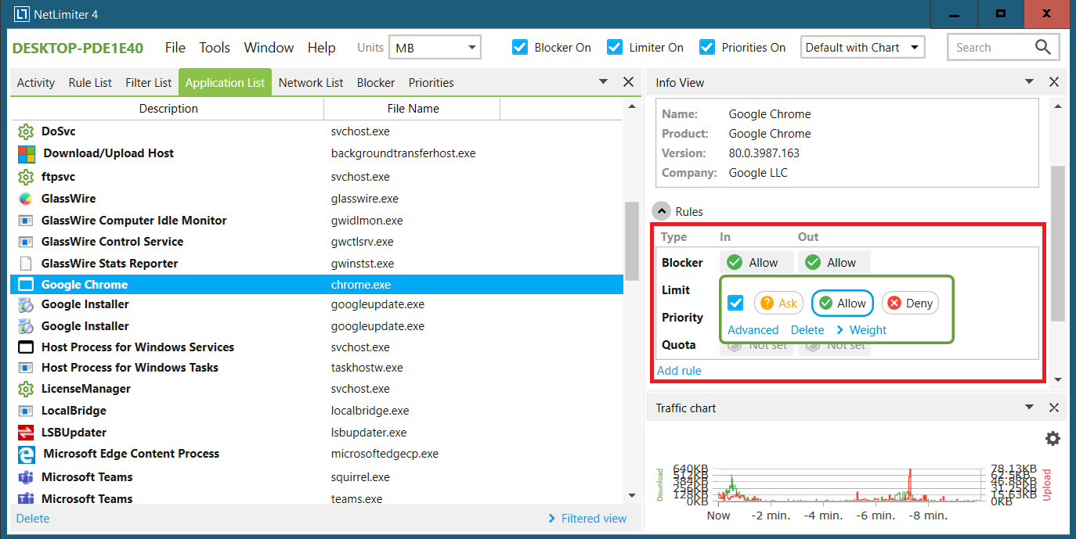Click the GlassWire colorful app icon
Viewport: 1076px width, 539px height.
coord(26,199)
